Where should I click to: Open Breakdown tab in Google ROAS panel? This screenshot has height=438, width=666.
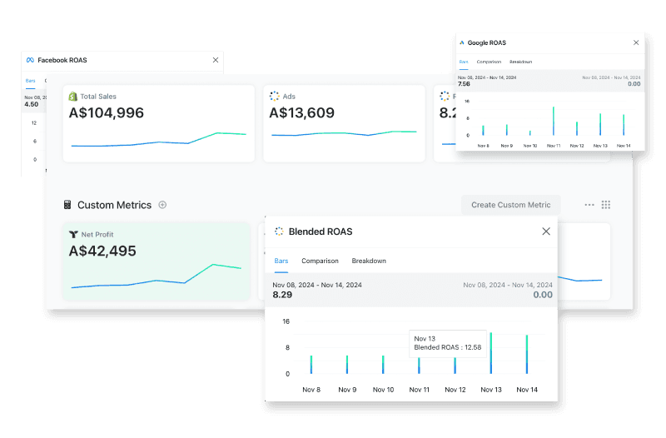[x=520, y=62]
